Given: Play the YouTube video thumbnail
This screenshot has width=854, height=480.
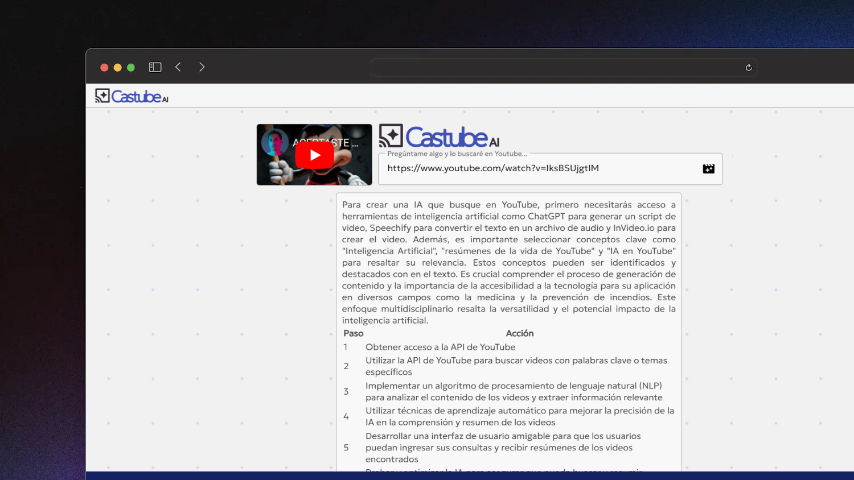Looking at the screenshot, I should coord(314,155).
